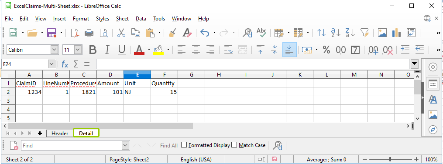Cut the selection with the scissors icon

click(121, 33)
